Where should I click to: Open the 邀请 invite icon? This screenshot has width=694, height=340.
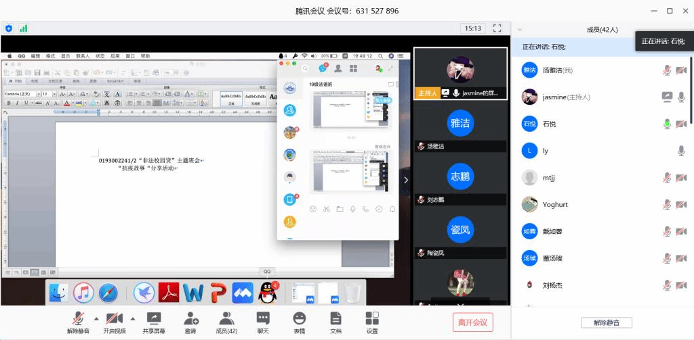tap(190, 318)
